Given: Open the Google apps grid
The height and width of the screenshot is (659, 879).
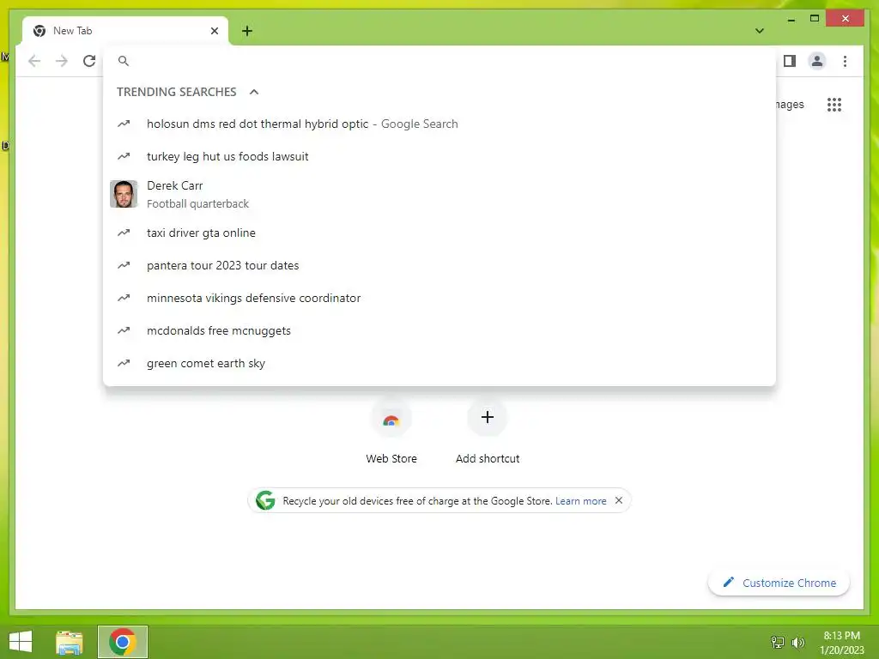Looking at the screenshot, I should pos(834,104).
